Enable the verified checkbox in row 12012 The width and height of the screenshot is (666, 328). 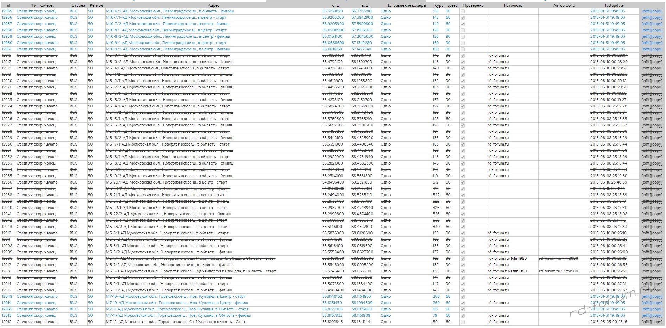[x=463, y=322]
